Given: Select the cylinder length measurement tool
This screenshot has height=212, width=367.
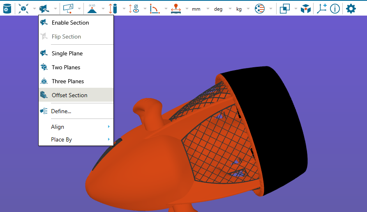Looking at the screenshot, I should coord(113,8).
